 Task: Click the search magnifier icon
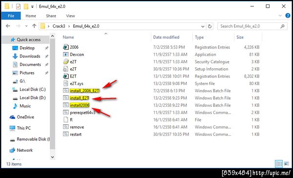(x=282, y=26)
